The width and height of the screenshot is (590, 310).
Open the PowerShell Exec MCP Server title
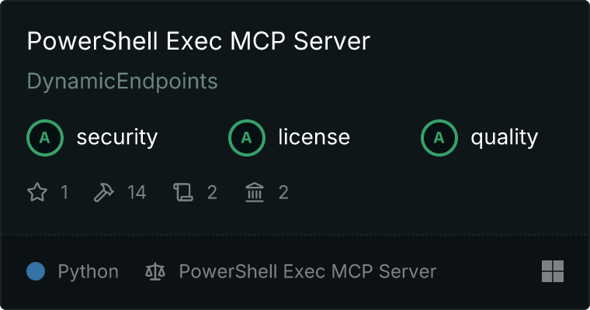point(199,41)
